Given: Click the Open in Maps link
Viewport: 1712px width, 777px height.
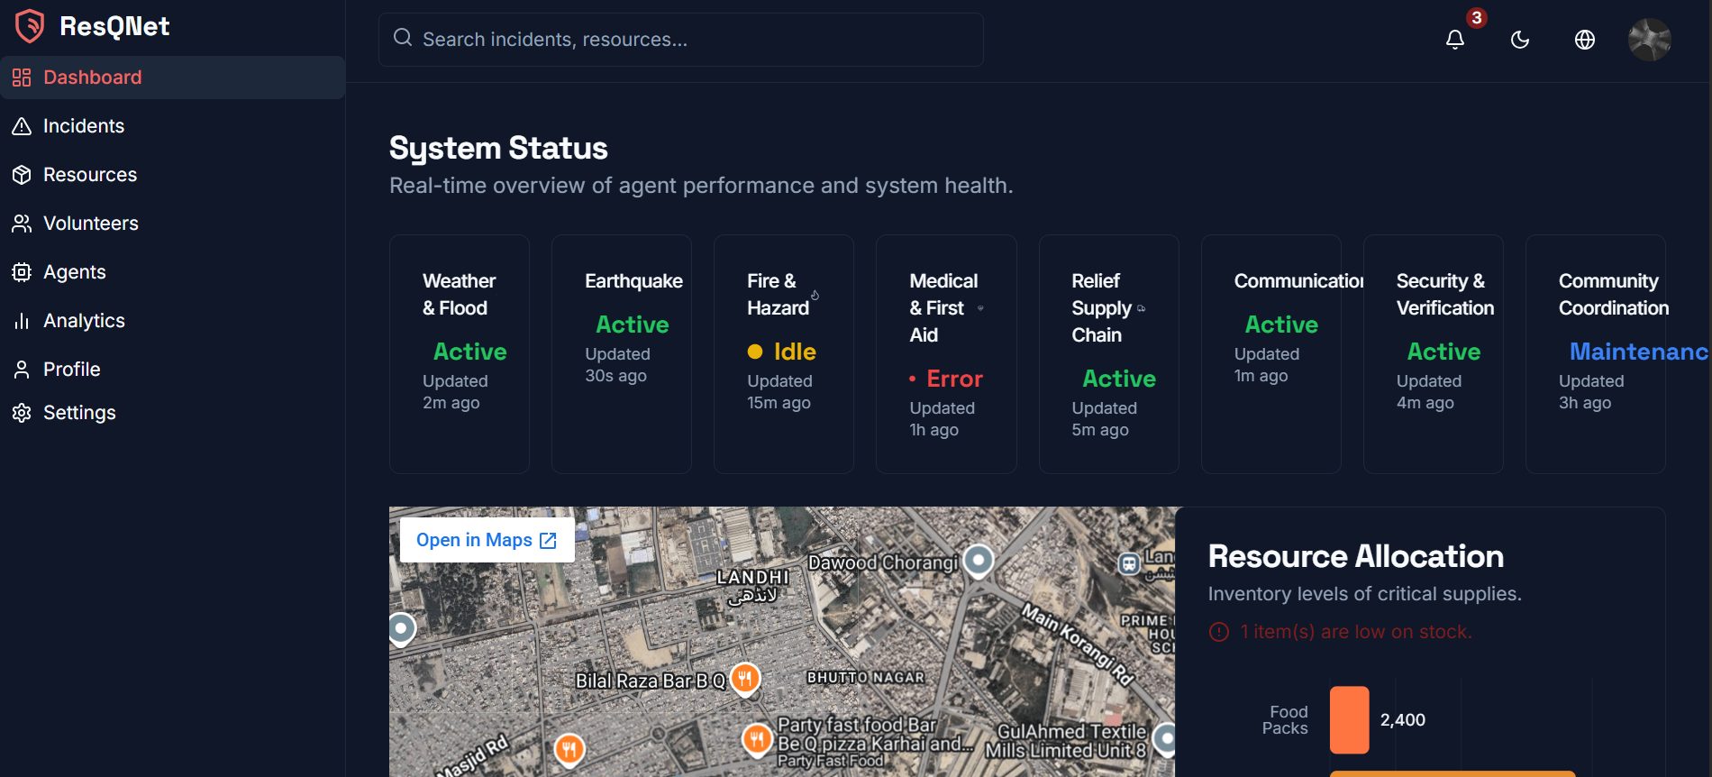Looking at the screenshot, I should click(487, 540).
